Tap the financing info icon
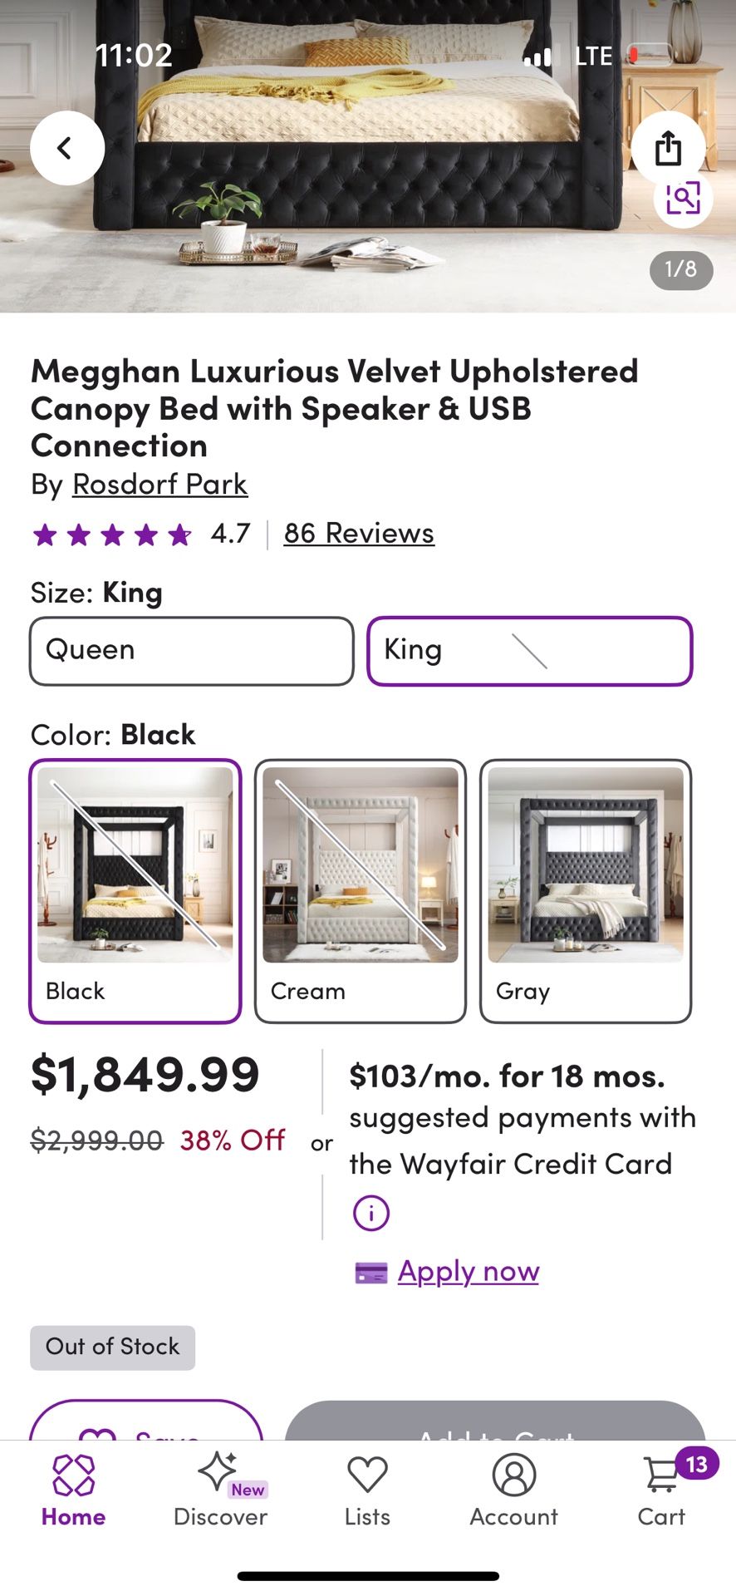736x1596 pixels. click(x=370, y=1213)
